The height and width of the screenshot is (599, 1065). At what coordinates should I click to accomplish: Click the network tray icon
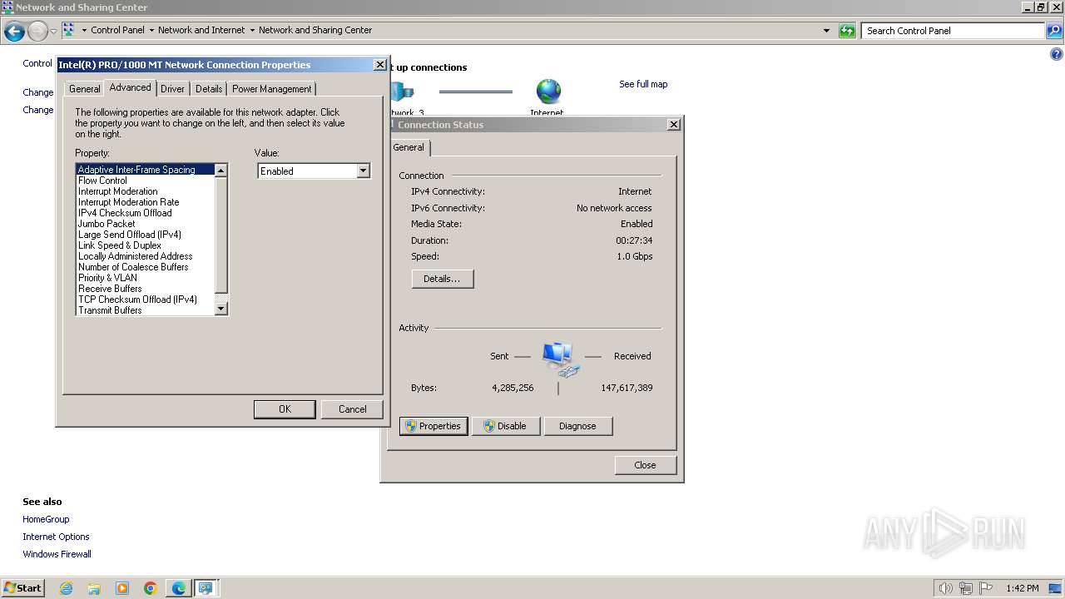coord(966,588)
